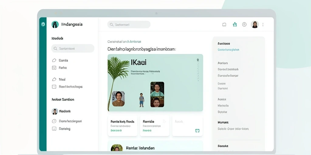This screenshot has height=155, width=311.
Task: Click the magnifier icon in the top search bar
Action: pos(112,25)
